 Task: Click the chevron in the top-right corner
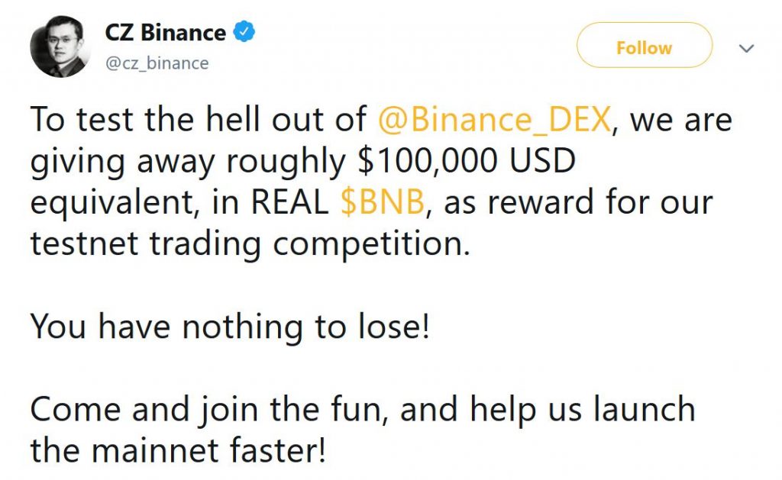click(x=746, y=48)
